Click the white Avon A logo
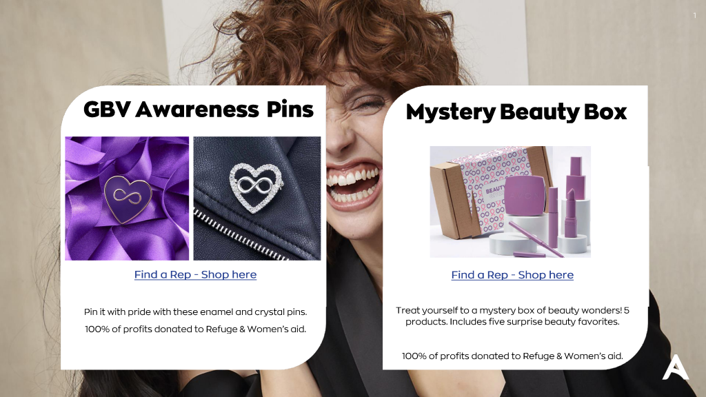 [676, 367]
